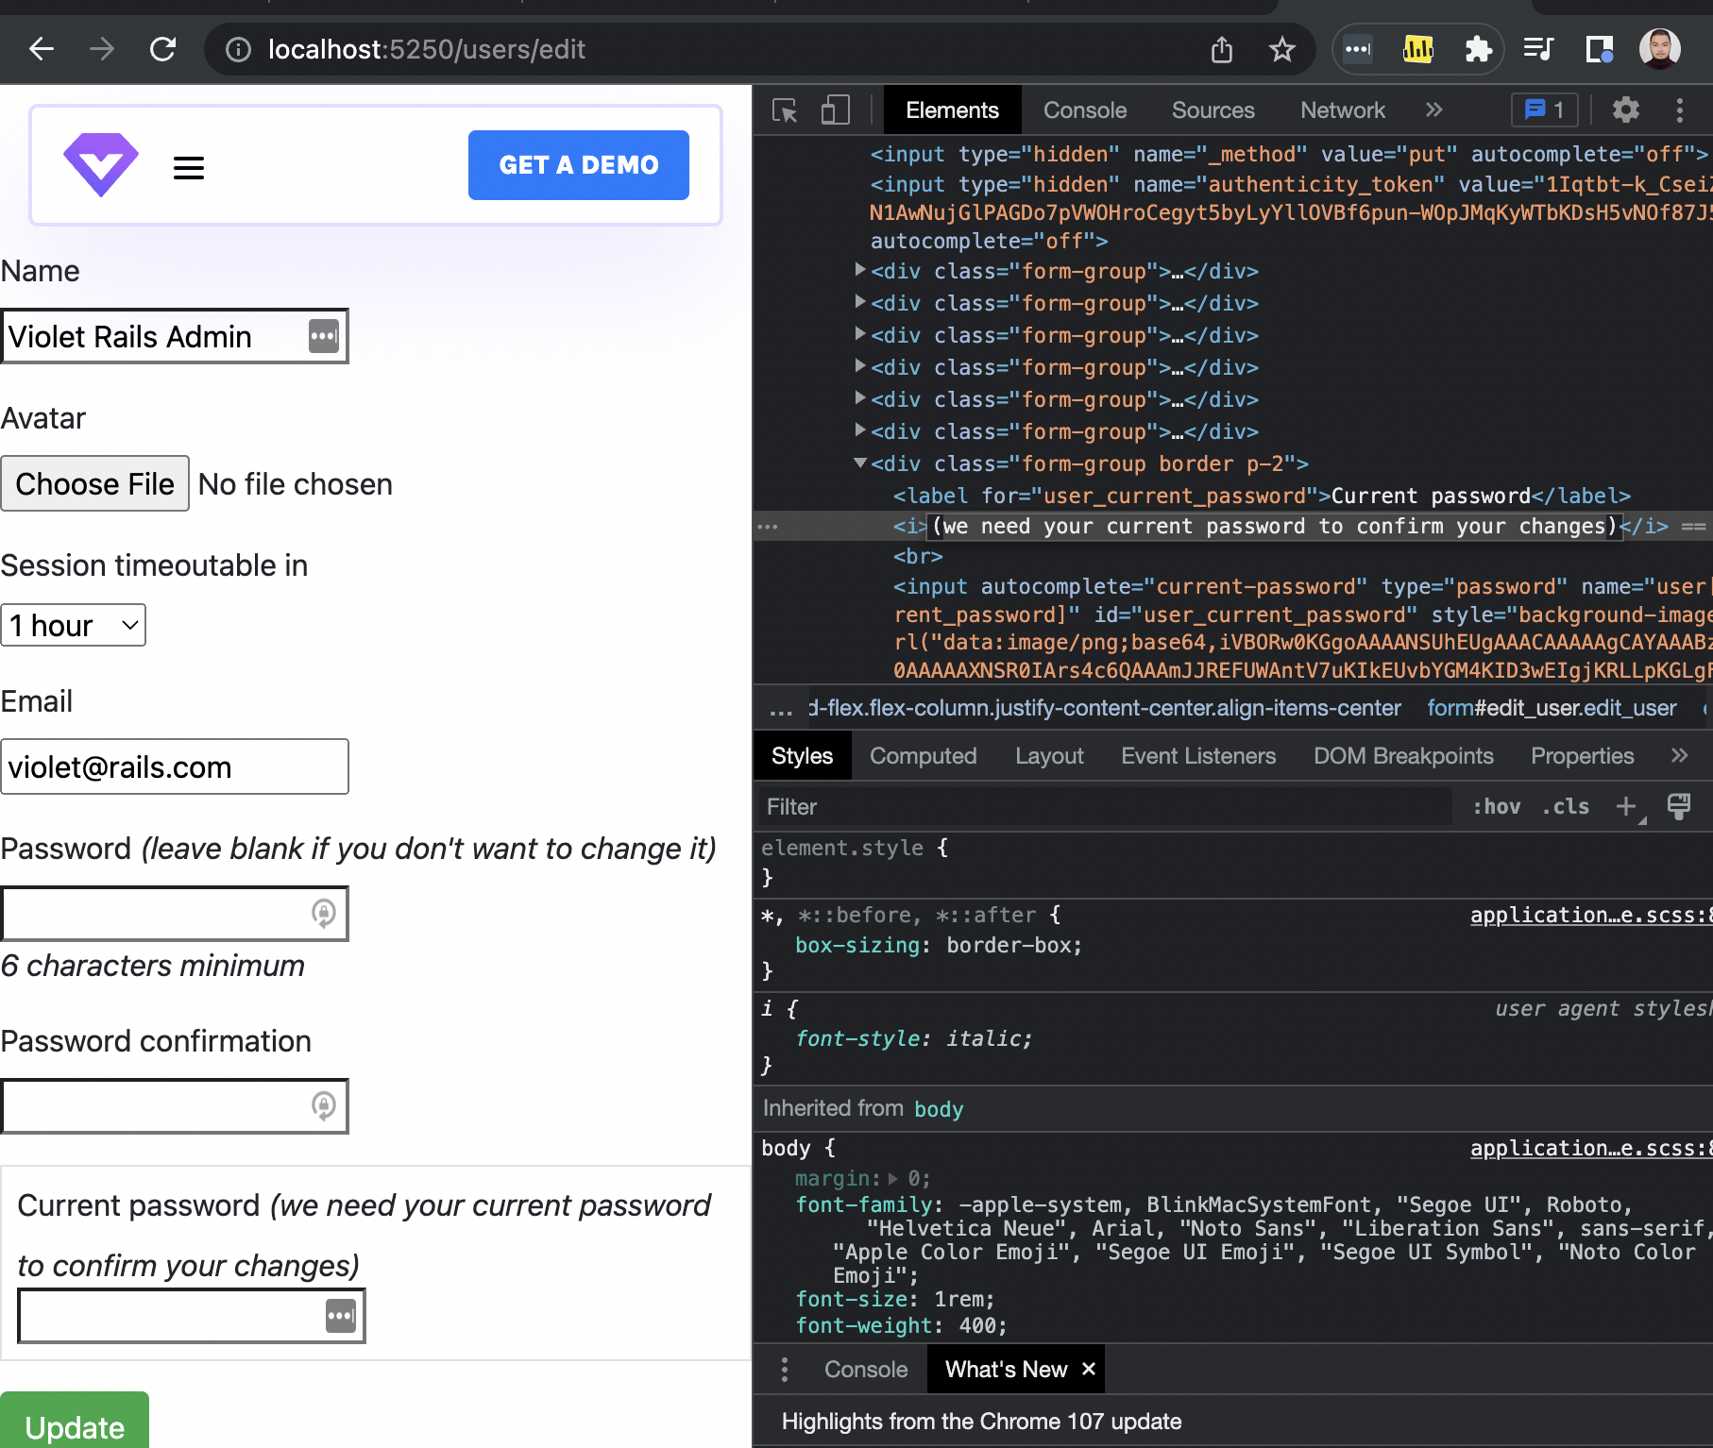Collapse the 'form-group border p-2' div node
This screenshot has height=1448, width=1713.
859,463
